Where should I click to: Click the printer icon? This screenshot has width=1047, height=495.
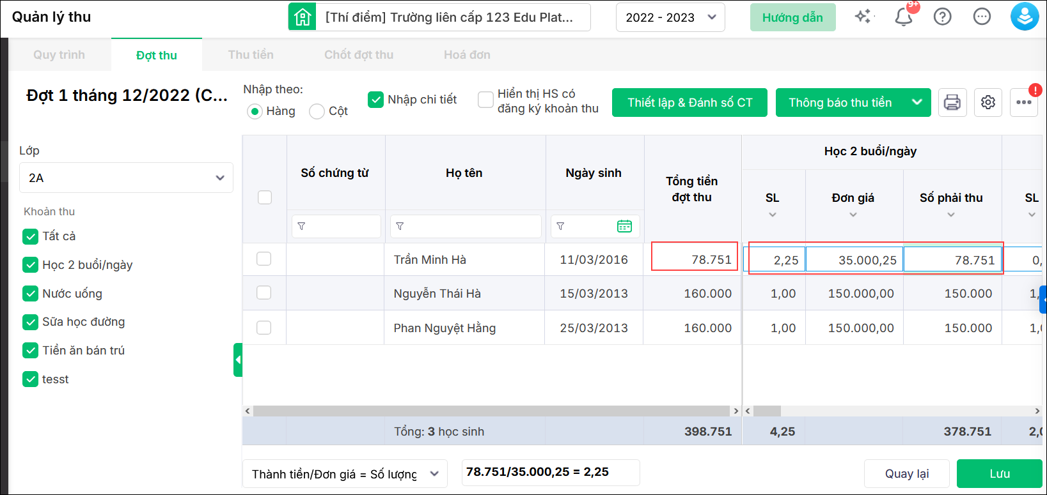952,102
